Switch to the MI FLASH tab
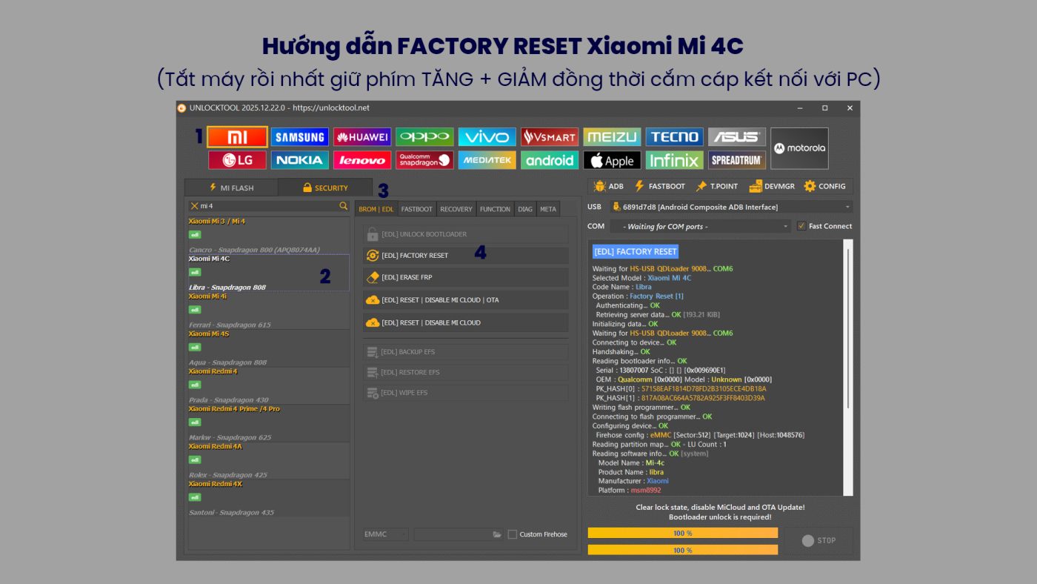Viewport: 1037px width, 584px height. [231, 188]
